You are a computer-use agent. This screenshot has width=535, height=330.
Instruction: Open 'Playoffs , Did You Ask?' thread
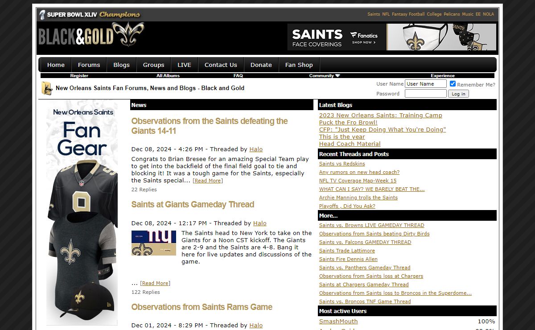pyautogui.click(x=347, y=206)
